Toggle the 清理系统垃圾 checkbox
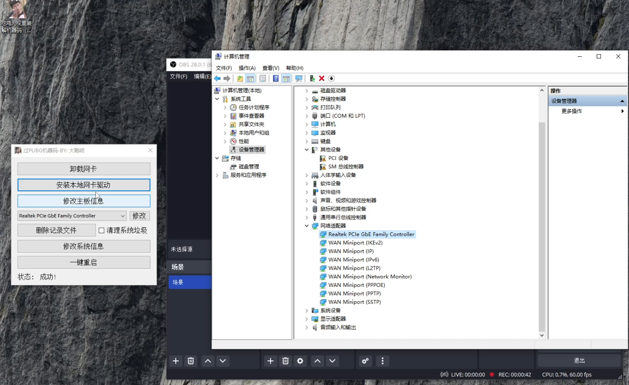The width and height of the screenshot is (629, 385). click(101, 230)
